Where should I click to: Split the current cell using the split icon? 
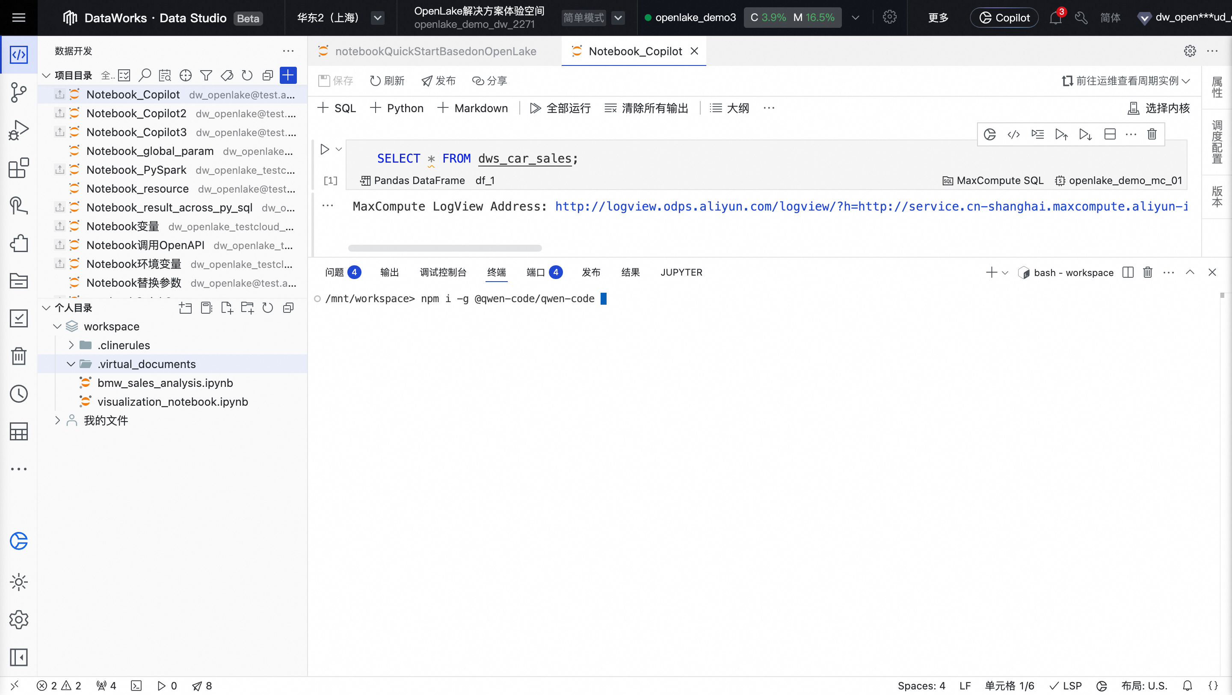point(1110,134)
